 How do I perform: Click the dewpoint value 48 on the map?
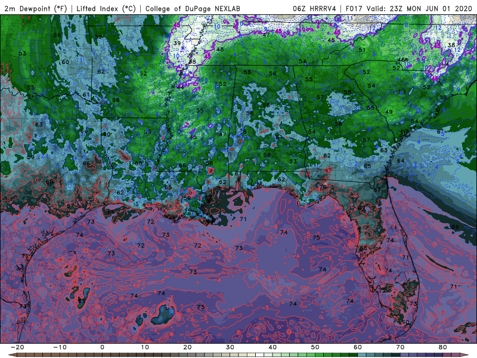220,50
